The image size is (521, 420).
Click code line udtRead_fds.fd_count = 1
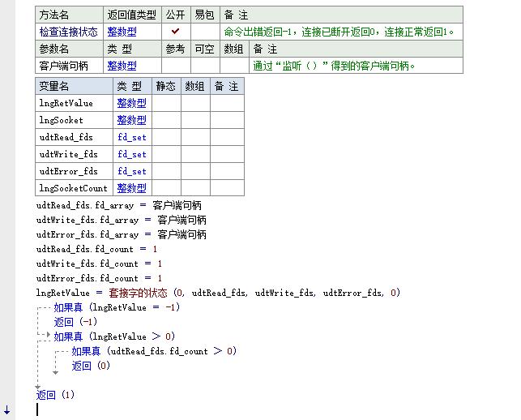click(x=96, y=249)
